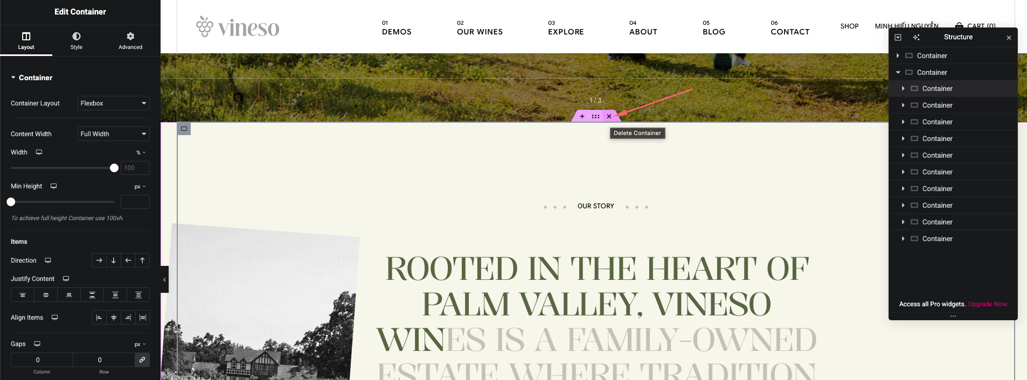Click the Edit Container drag handle icon
Screen dimensions: 1027x380
tap(595, 116)
